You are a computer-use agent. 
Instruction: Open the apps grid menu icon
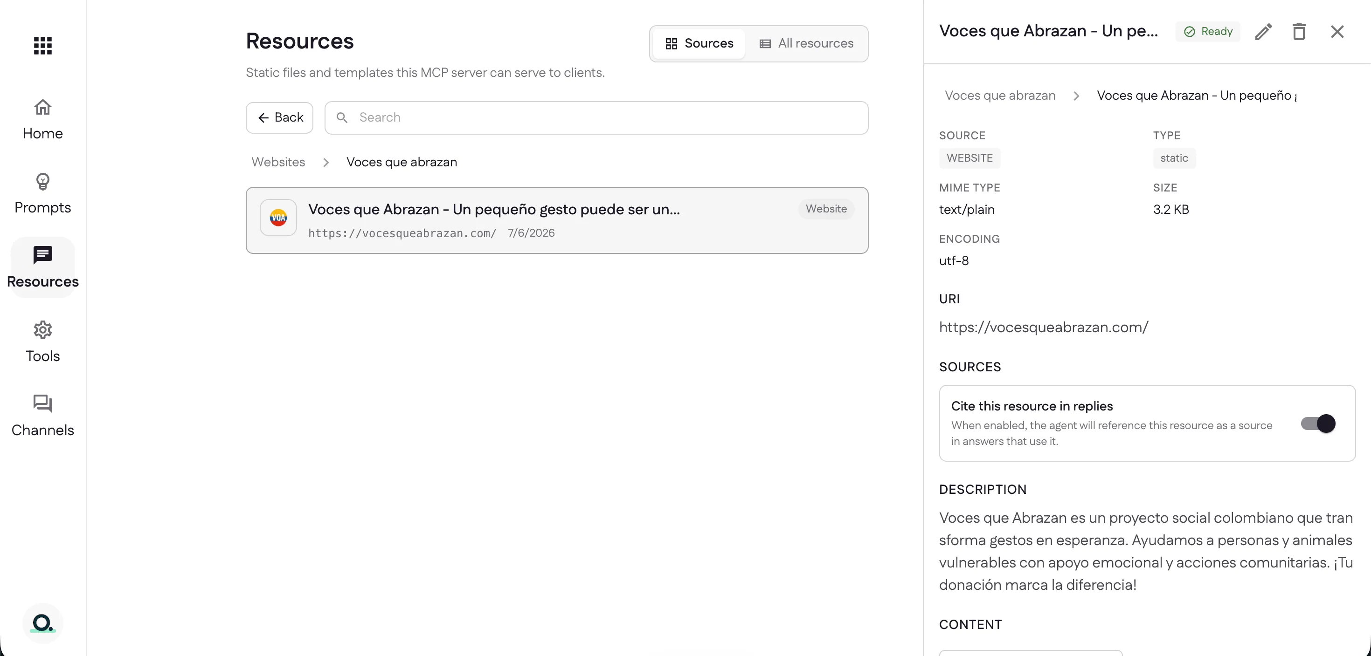point(42,45)
